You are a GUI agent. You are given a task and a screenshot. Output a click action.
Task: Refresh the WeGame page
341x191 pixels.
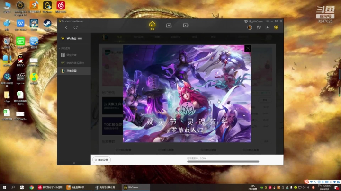[75, 27]
